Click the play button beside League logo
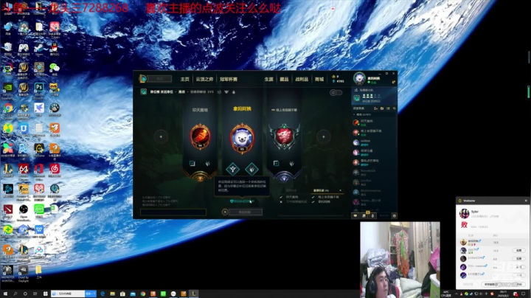 (160, 79)
